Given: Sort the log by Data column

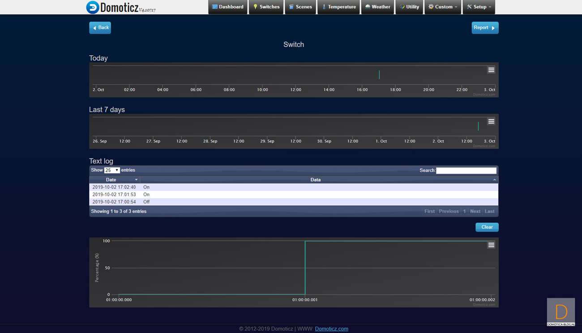Looking at the screenshot, I should point(316,180).
